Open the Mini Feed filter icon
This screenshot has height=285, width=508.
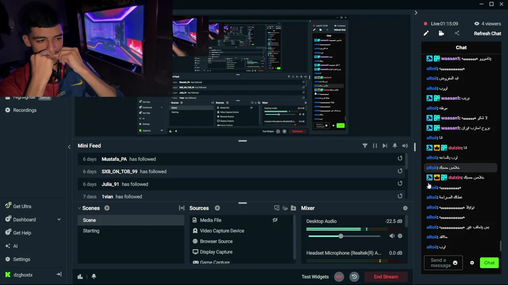pyautogui.click(x=365, y=146)
